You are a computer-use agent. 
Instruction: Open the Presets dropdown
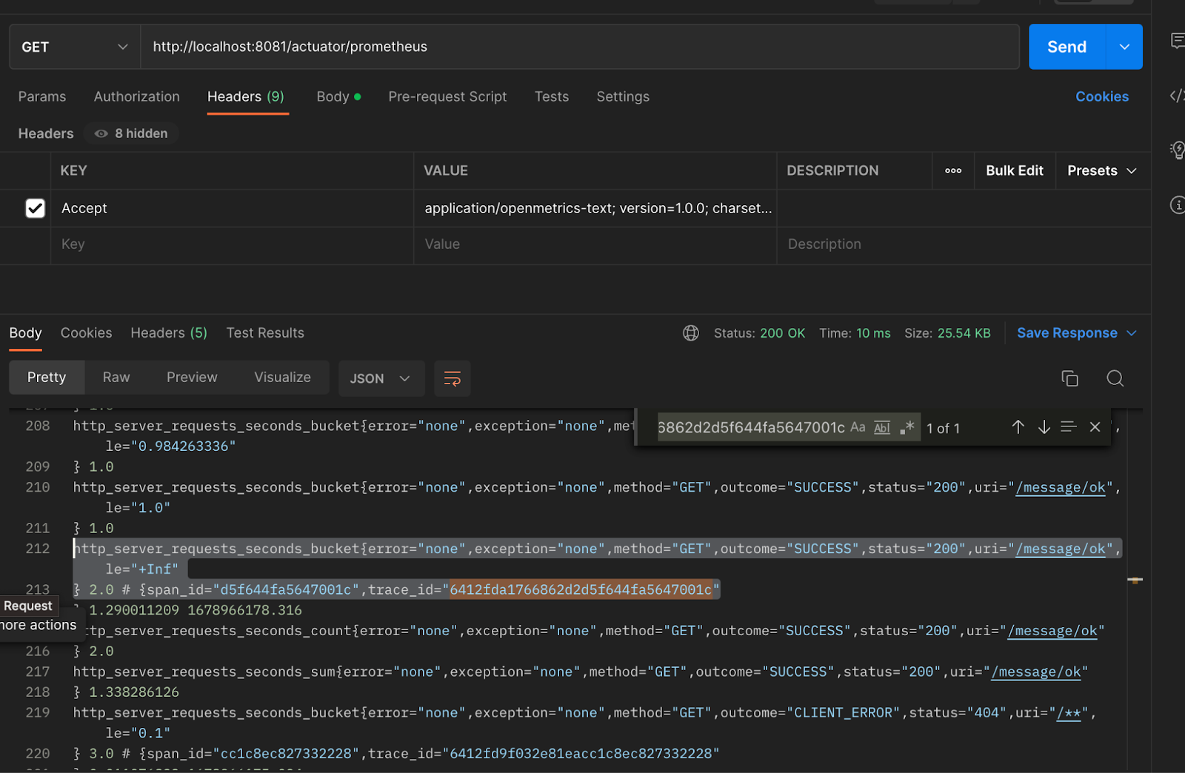coord(1102,171)
